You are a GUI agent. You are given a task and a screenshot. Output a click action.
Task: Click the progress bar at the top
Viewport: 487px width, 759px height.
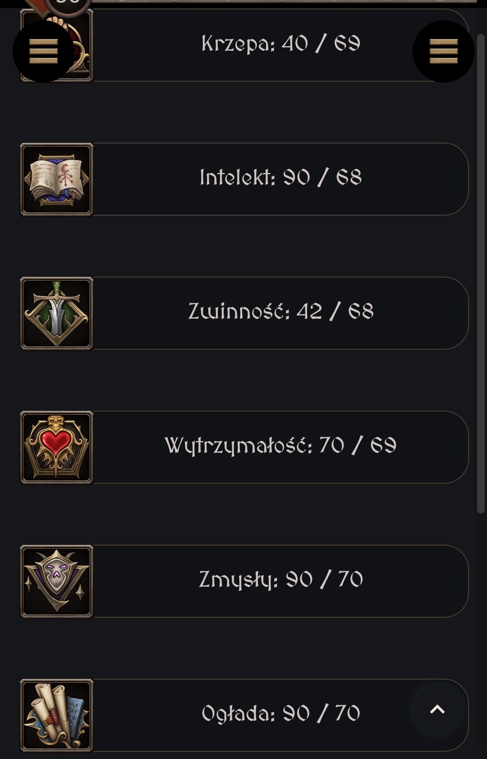(284, 1)
